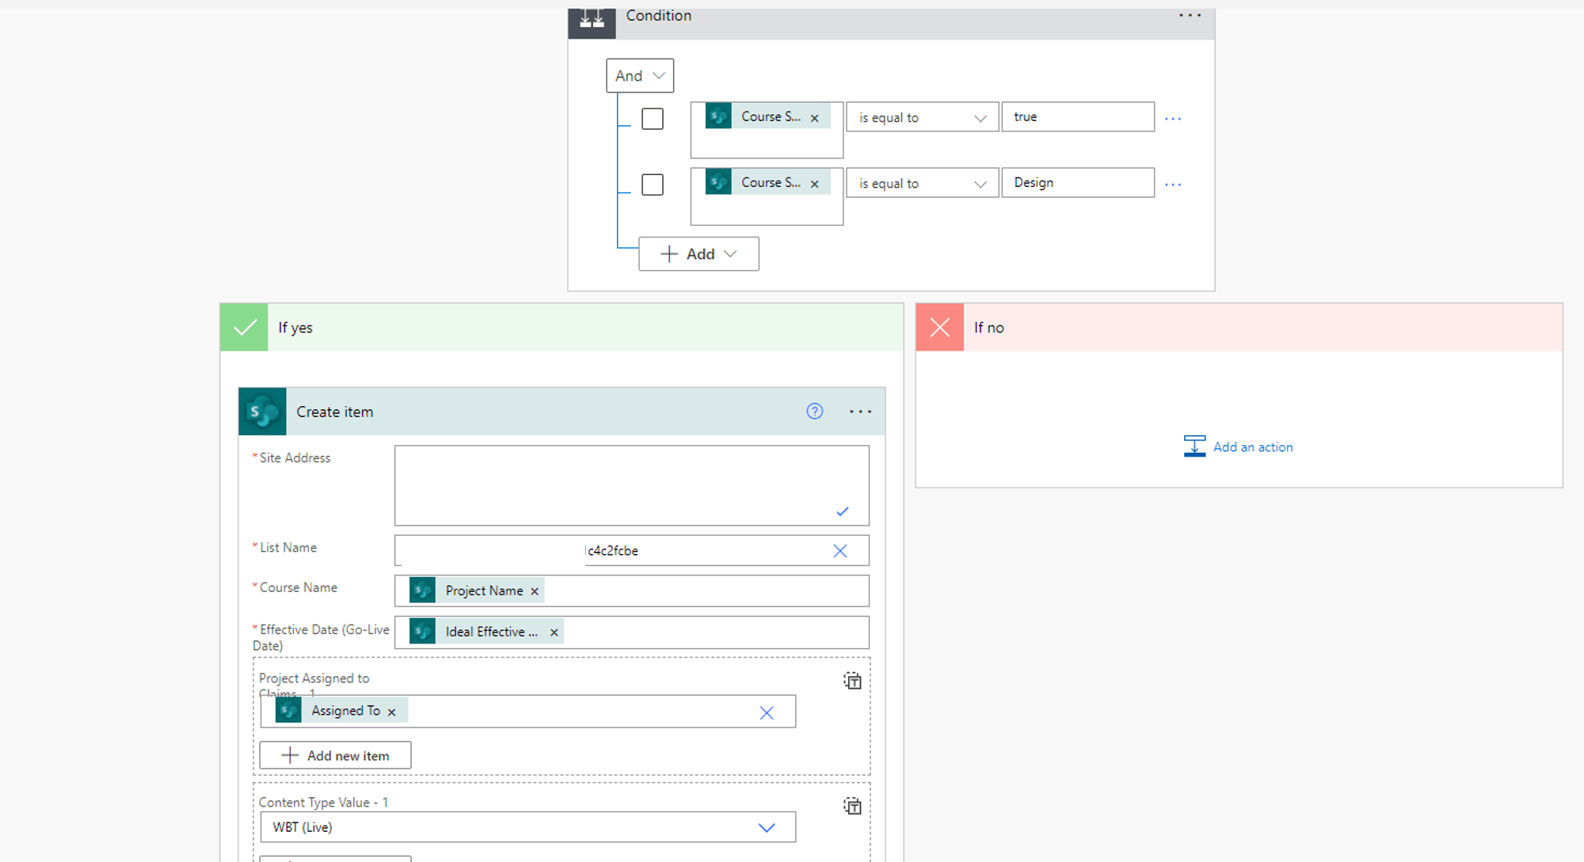Open Condition card ellipsis menu
1584x862 pixels.
point(1190,15)
